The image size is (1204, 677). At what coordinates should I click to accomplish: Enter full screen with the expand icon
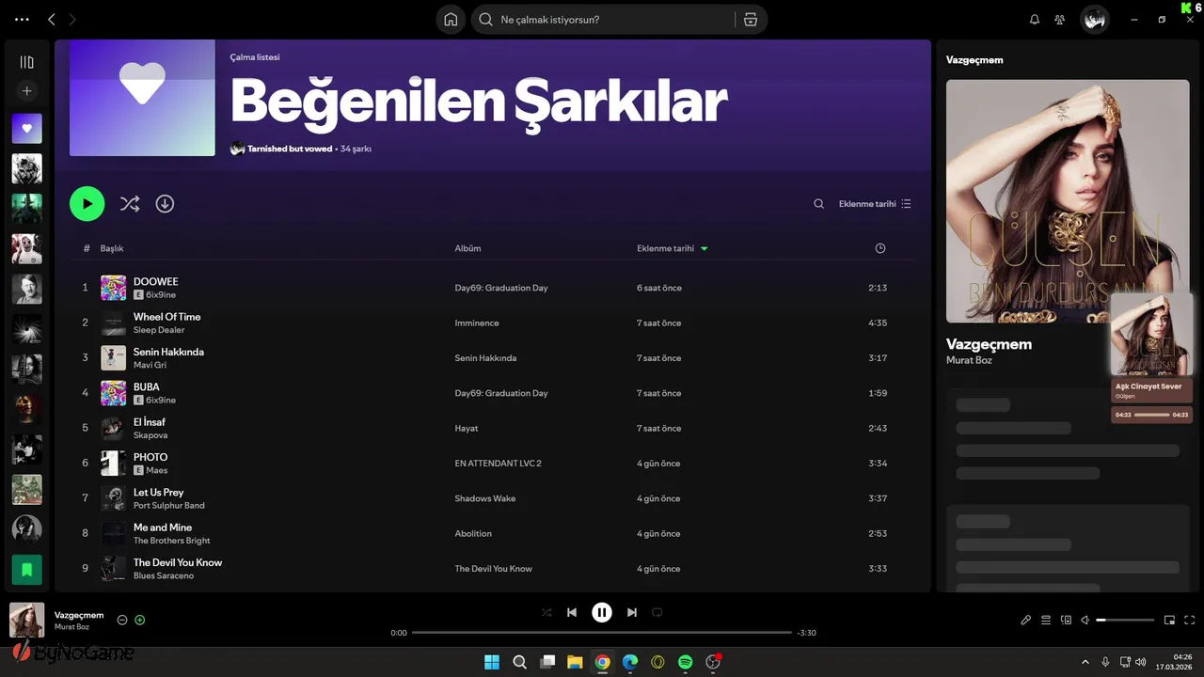(1190, 620)
